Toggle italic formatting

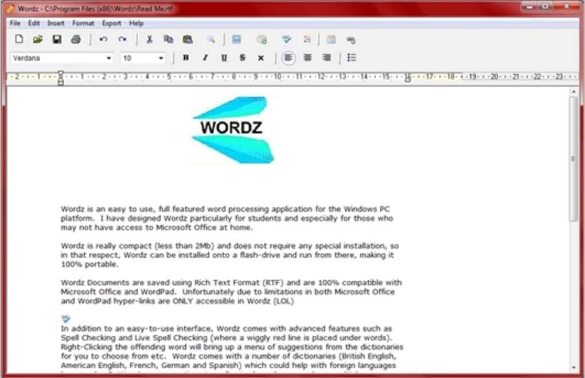point(205,58)
